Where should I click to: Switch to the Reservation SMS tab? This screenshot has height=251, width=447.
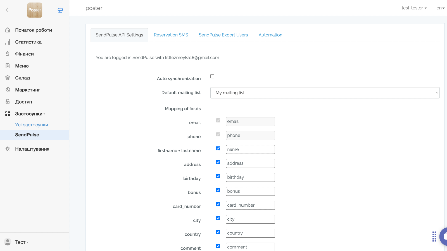(171, 35)
